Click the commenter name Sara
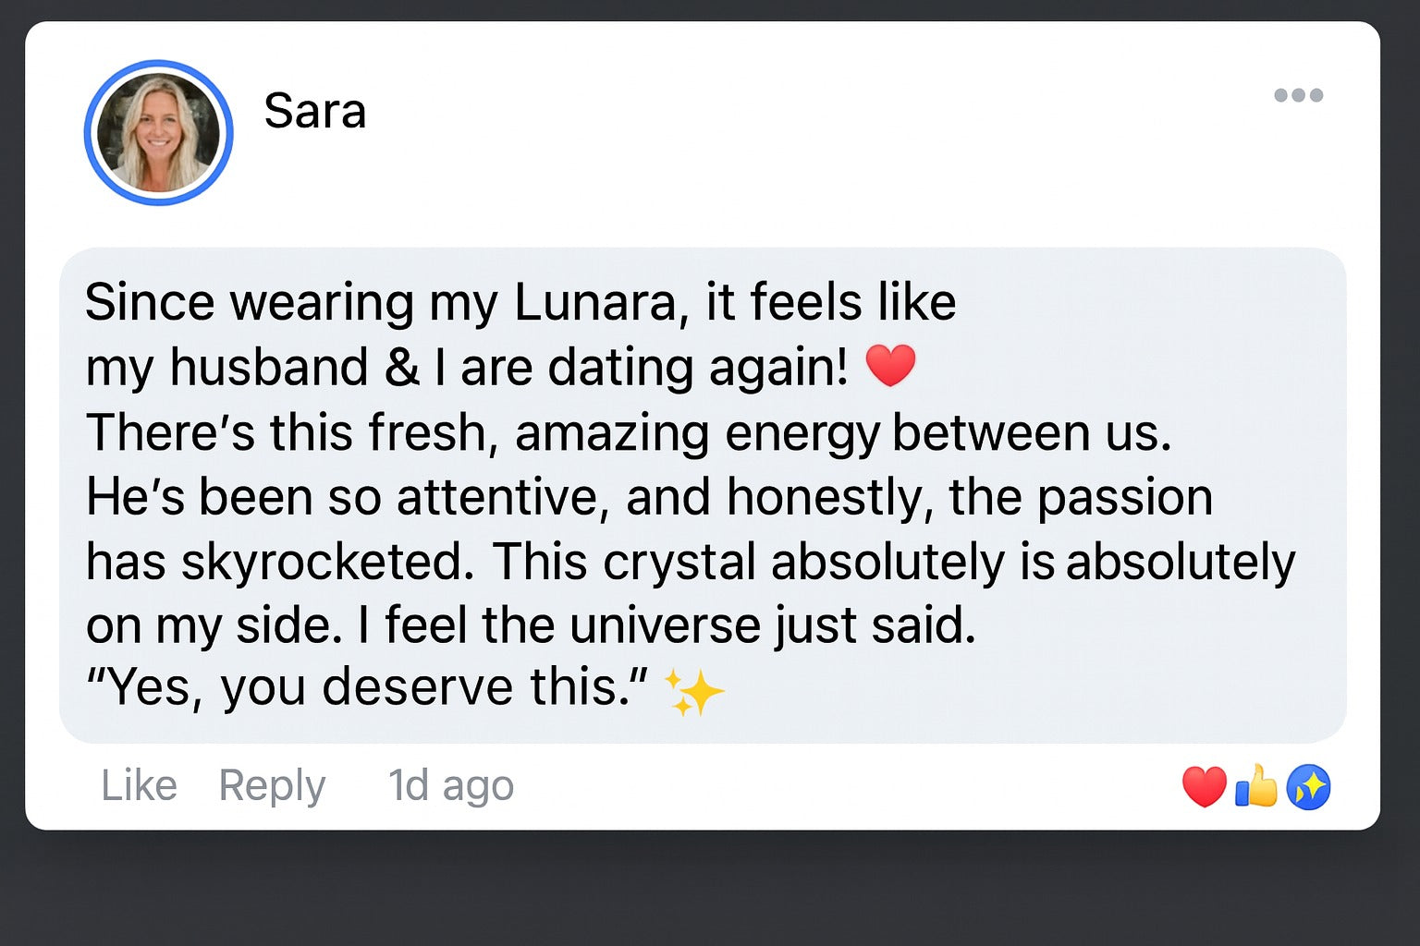Screen dimensions: 1420x946 click(x=314, y=112)
